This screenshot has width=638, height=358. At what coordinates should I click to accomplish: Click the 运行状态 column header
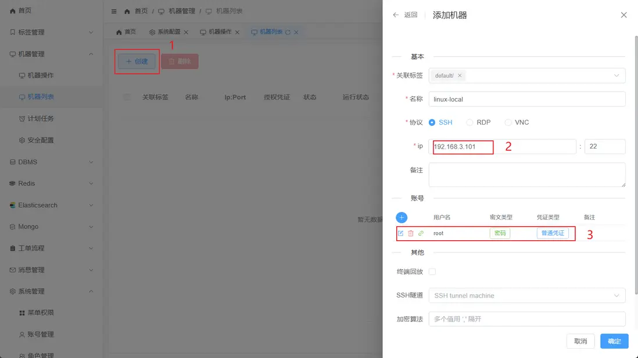click(356, 97)
